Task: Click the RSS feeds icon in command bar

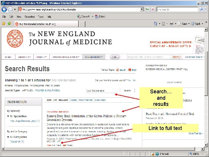Action: click(163, 24)
